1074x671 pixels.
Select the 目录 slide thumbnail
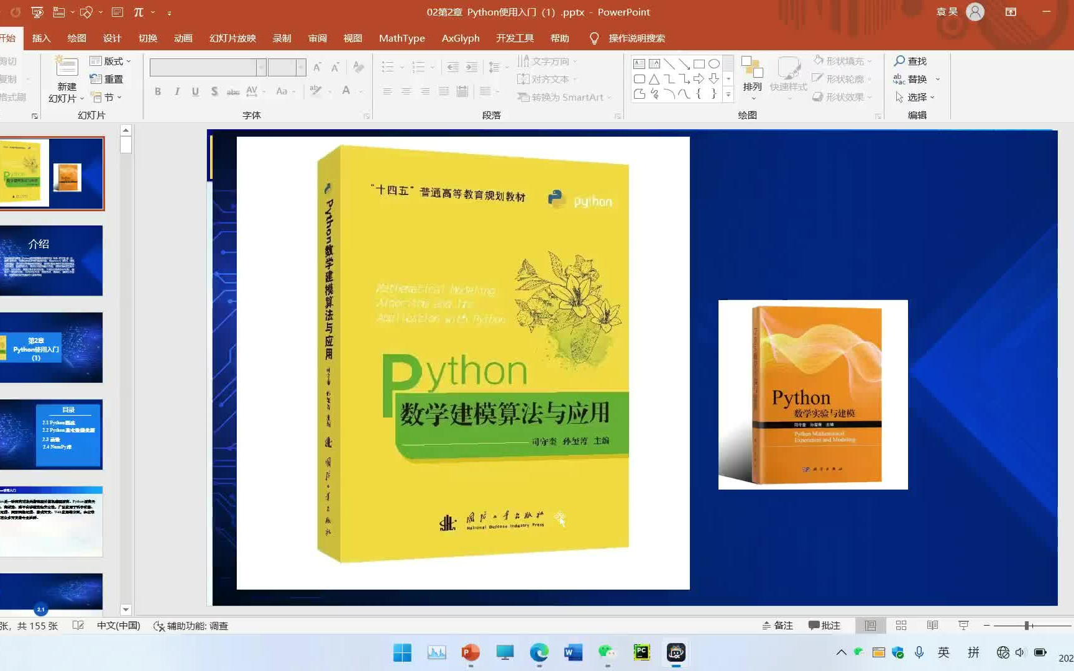point(51,434)
